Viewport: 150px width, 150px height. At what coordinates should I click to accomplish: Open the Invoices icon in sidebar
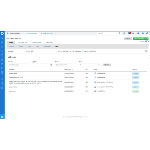coord(2,68)
